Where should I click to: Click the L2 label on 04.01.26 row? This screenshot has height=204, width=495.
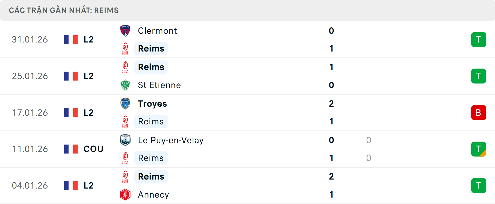point(89,185)
